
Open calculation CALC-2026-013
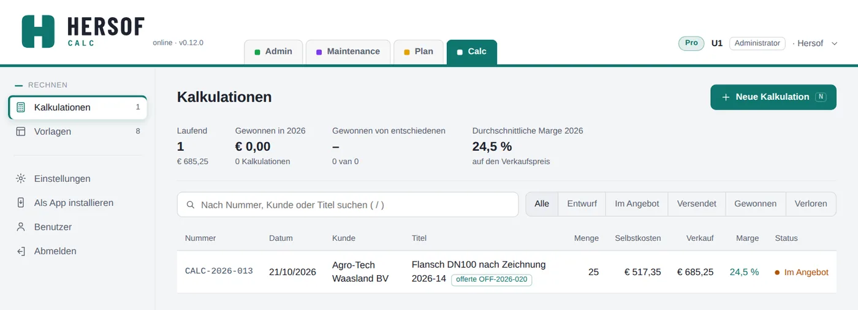(x=219, y=271)
